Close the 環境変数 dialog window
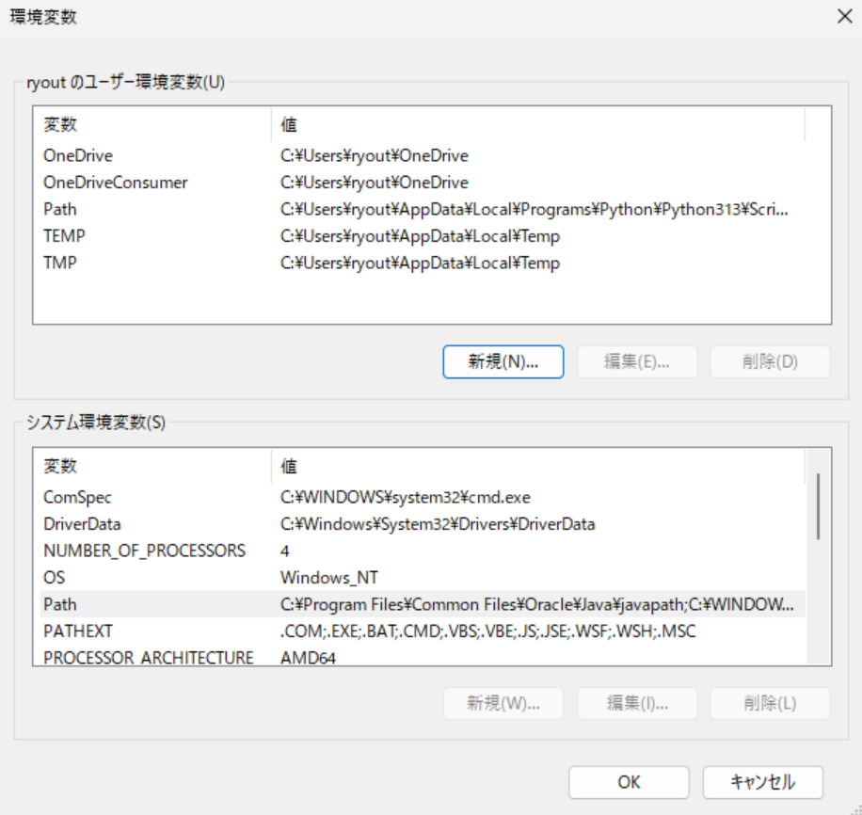Viewport: 862px width, 815px height. [842, 16]
